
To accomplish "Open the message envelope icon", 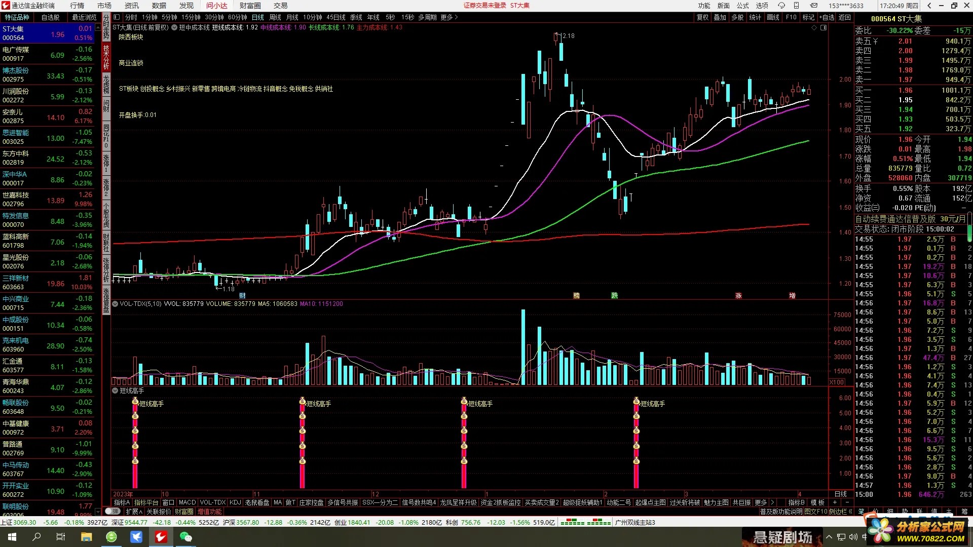I will coord(814,6).
